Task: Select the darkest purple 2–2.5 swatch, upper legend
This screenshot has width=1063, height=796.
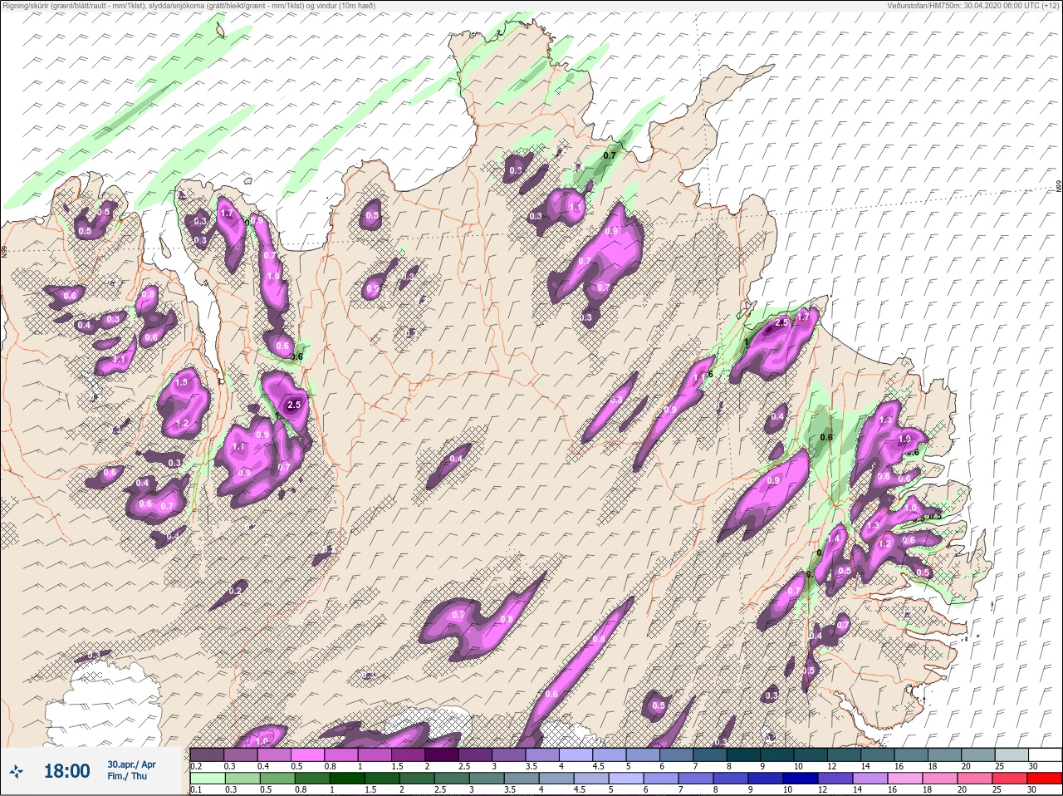Action: click(443, 754)
